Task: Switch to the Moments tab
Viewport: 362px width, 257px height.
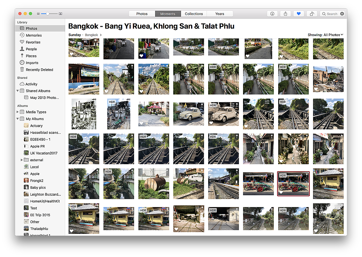Action: point(168,14)
